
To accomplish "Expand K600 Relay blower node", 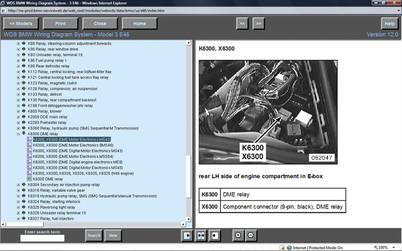I will tap(18, 111).
